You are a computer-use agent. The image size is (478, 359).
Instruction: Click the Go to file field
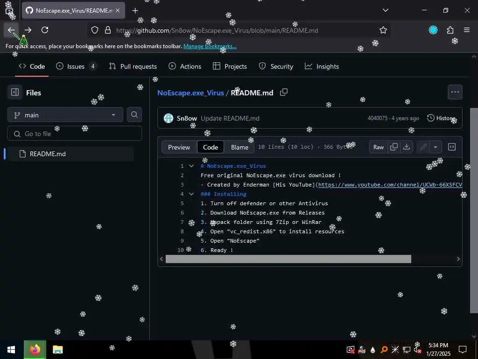[75, 134]
